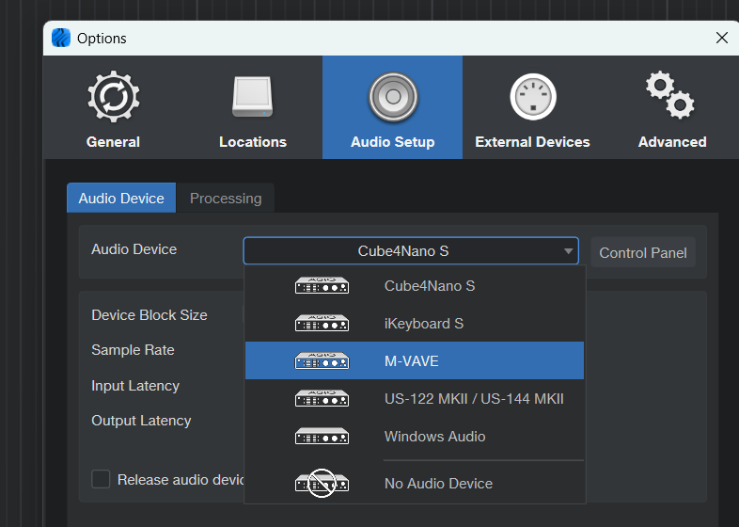Click the Windows Audio device icon

(322, 436)
